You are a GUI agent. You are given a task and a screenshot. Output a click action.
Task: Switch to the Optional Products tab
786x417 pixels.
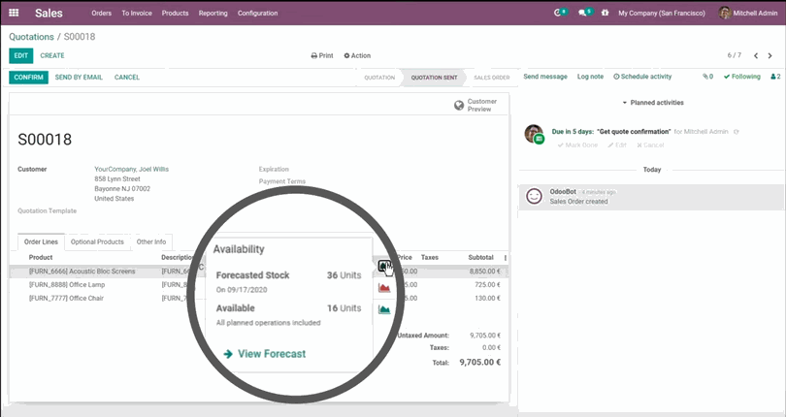97,241
